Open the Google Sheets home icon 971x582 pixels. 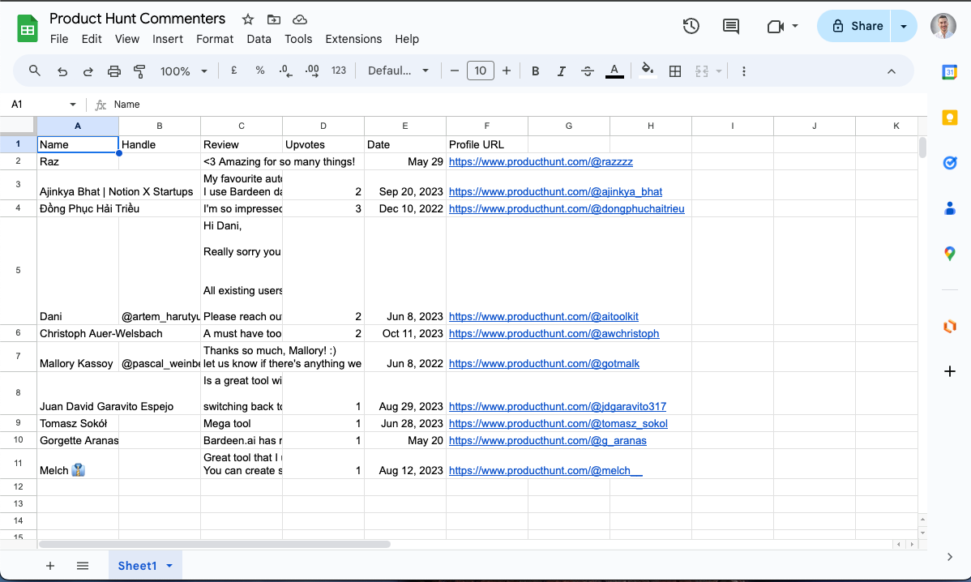[28, 28]
